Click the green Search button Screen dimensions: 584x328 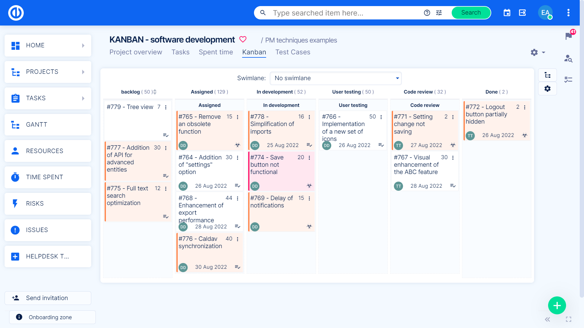471,13
